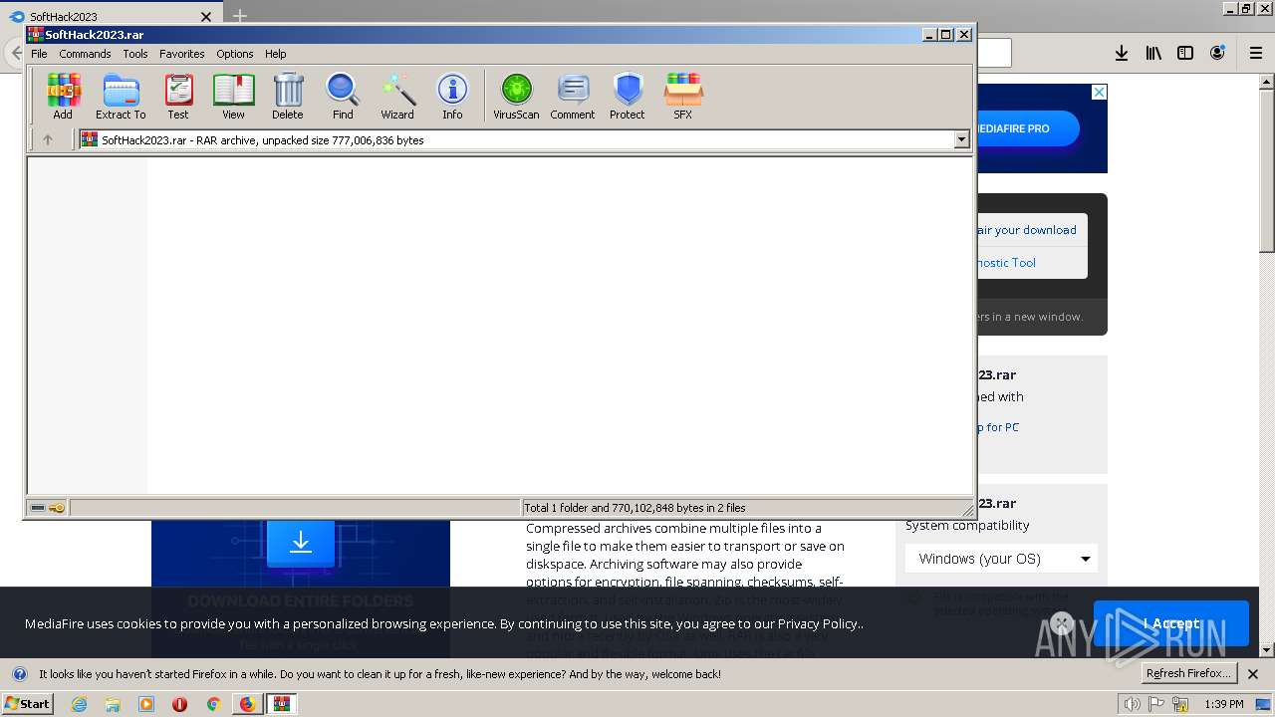Dismiss the cookie banner circle X
The image size is (1275, 717).
(1062, 623)
